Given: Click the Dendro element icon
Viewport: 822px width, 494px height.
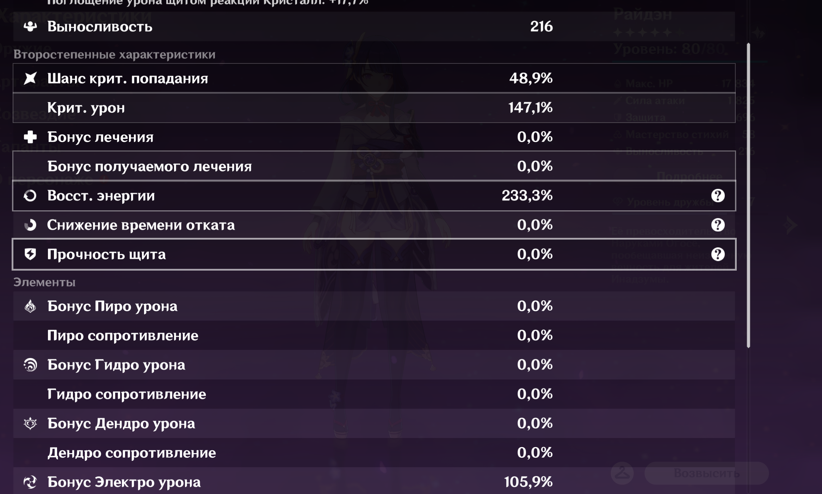Looking at the screenshot, I should click(30, 423).
